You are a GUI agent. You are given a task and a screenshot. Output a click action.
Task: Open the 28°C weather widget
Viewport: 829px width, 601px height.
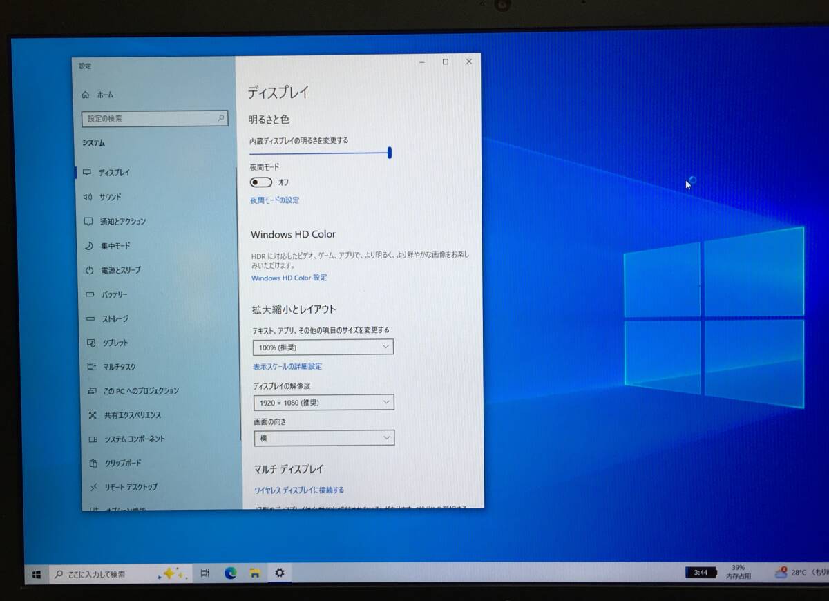(x=801, y=573)
